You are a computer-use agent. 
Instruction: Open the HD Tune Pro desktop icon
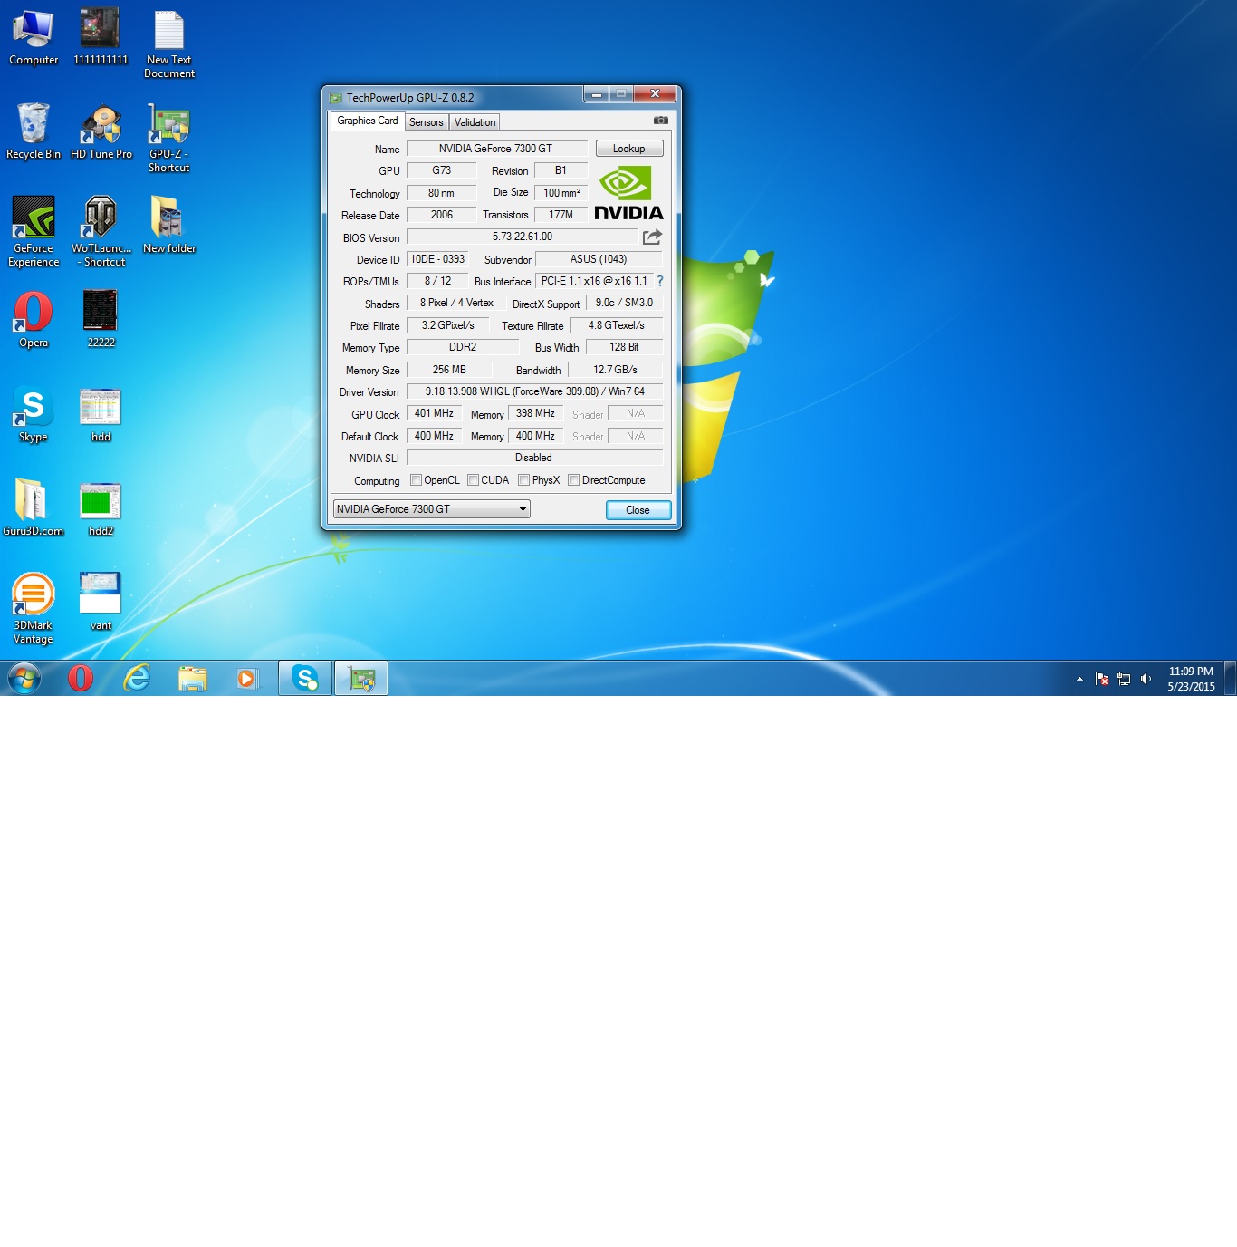pos(101,131)
